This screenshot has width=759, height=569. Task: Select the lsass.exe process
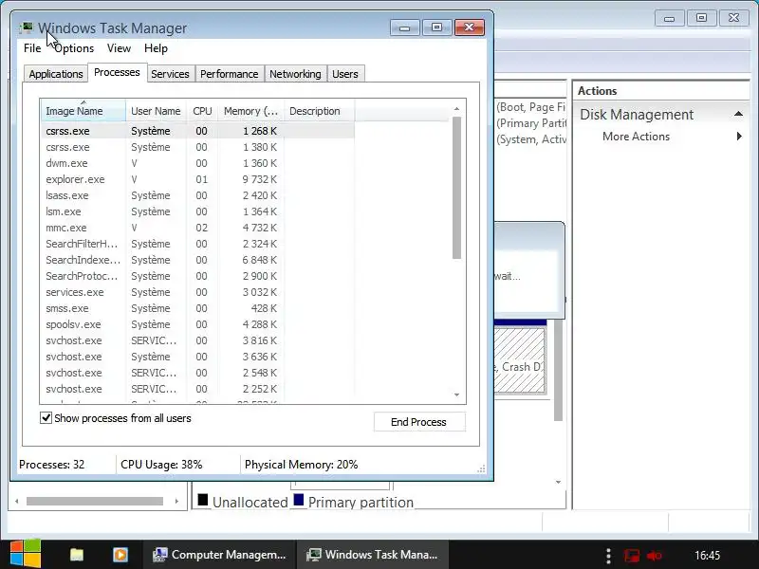pyautogui.click(x=197, y=195)
